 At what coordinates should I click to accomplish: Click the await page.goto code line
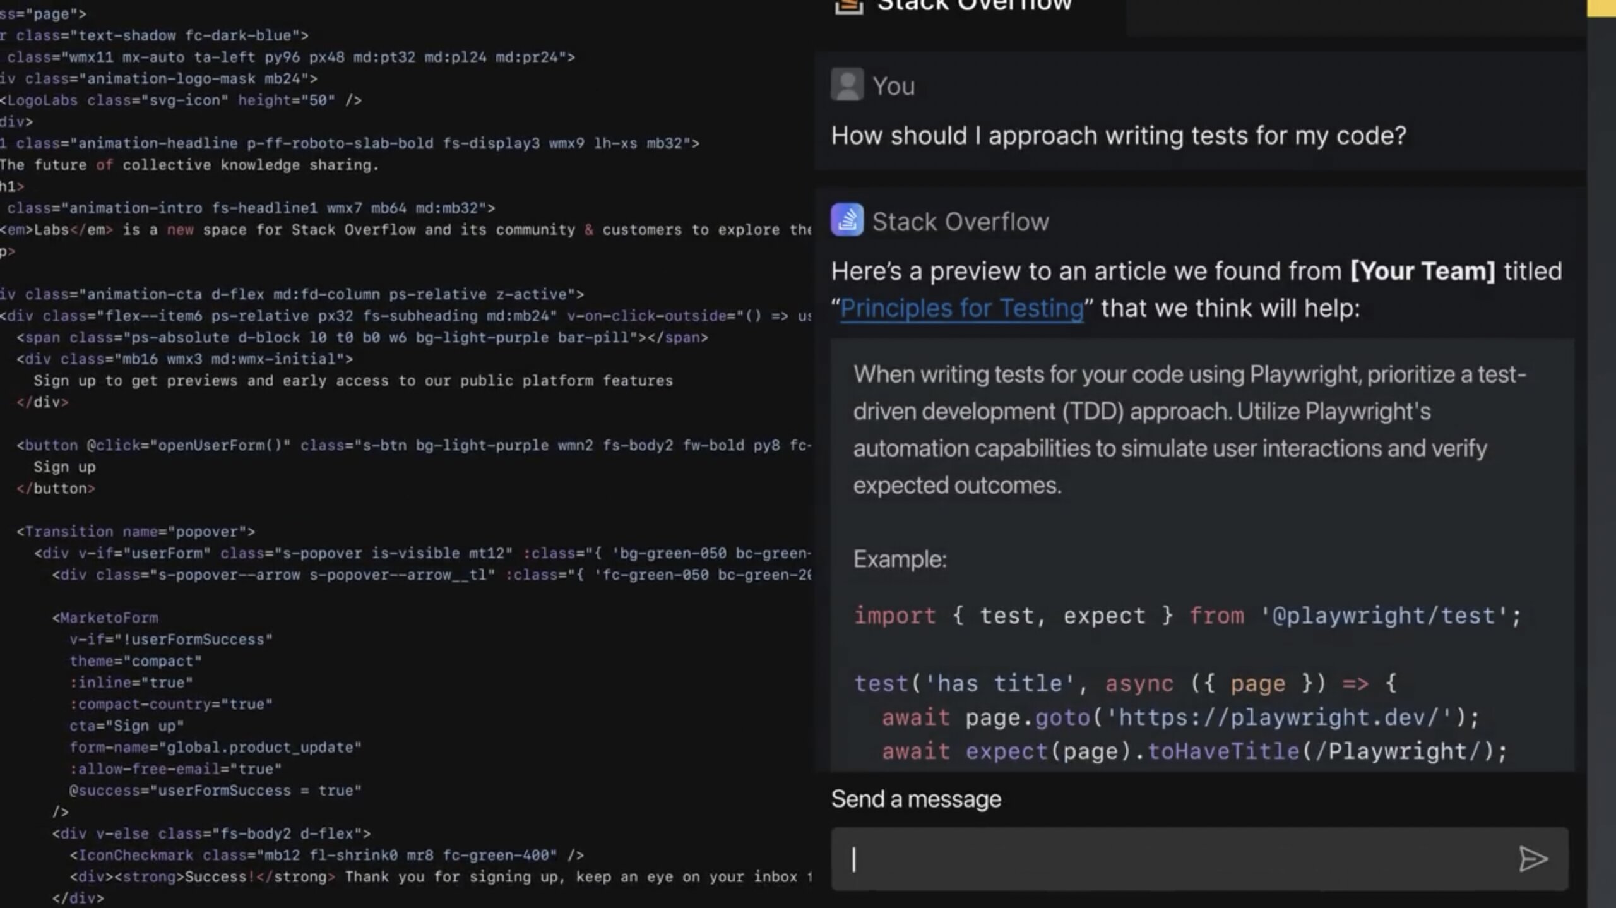(1180, 717)
